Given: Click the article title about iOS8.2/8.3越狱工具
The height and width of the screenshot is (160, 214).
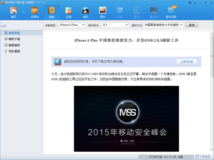Looking at the screenshot, I should [x=126, y=40].
